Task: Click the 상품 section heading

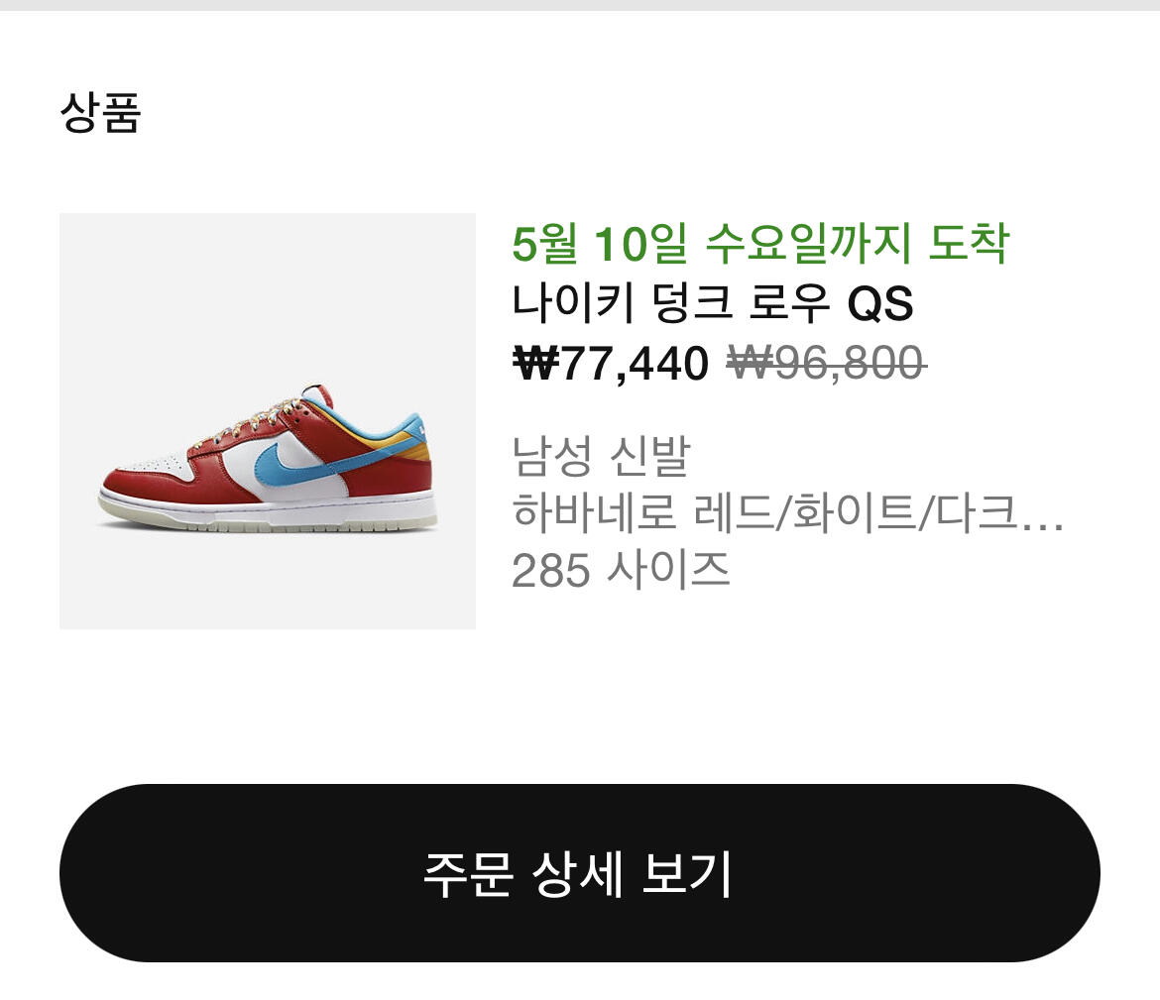Action: coord(100,112)
